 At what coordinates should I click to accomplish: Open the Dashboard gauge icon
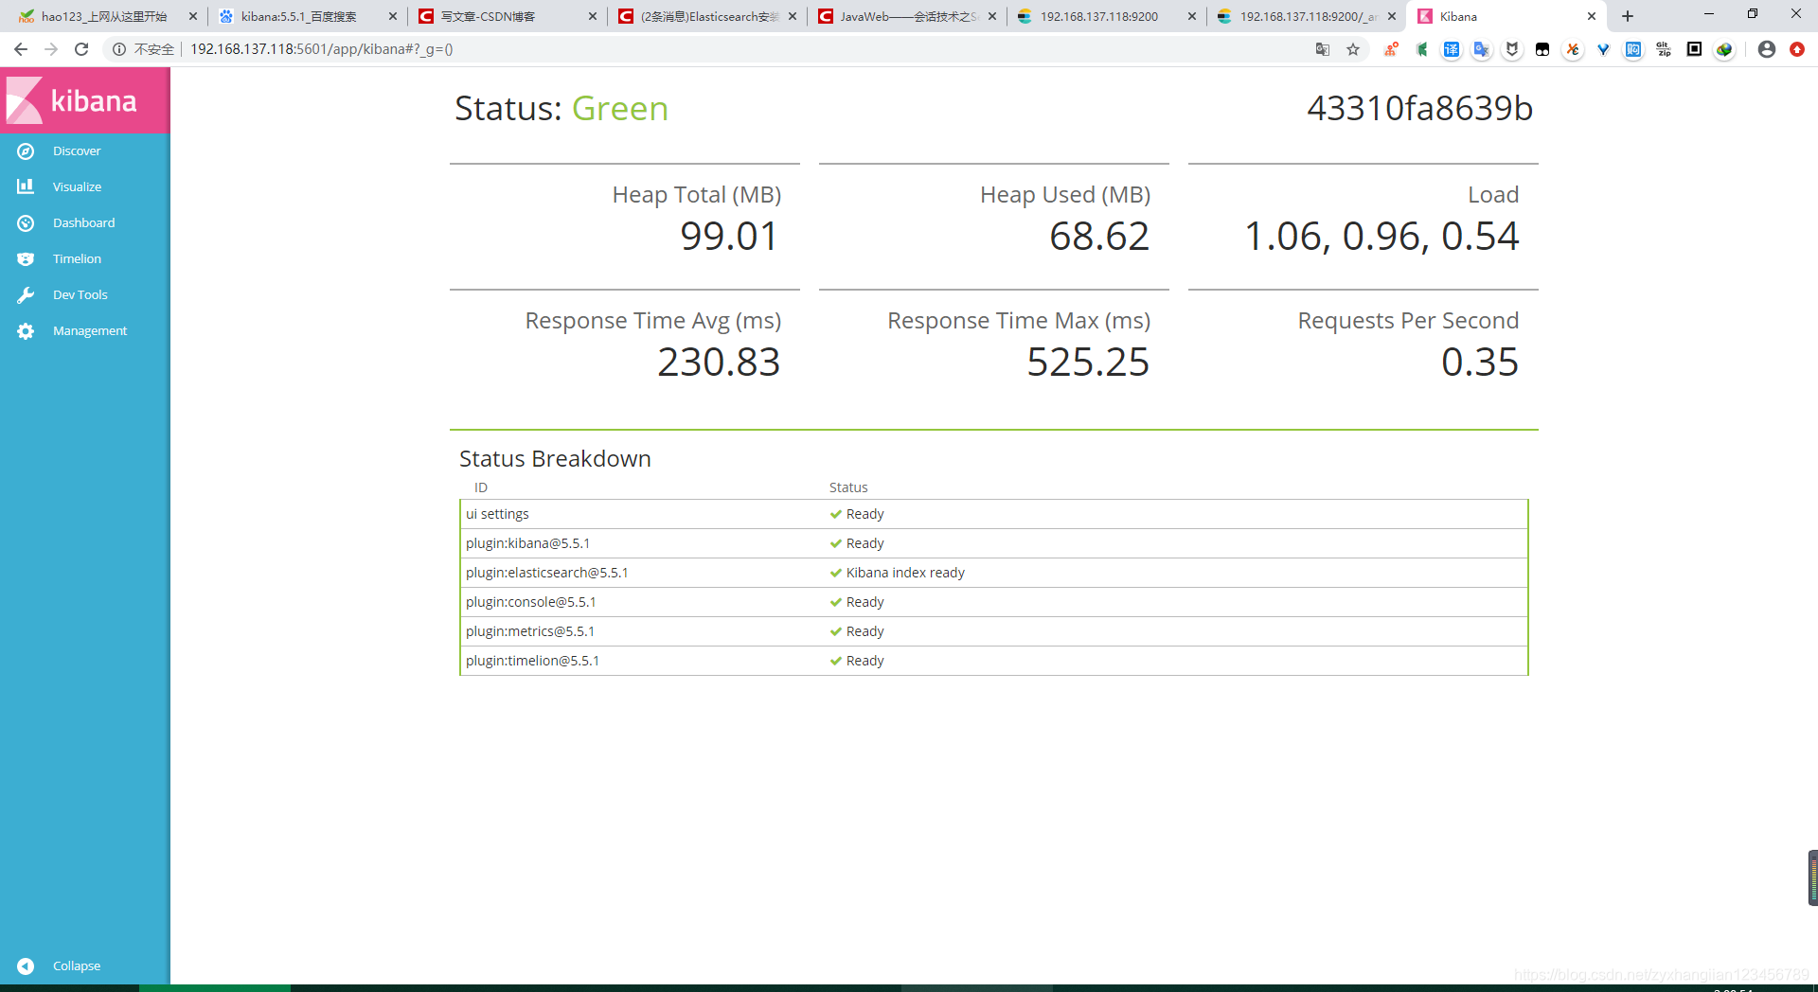(26, 223)
